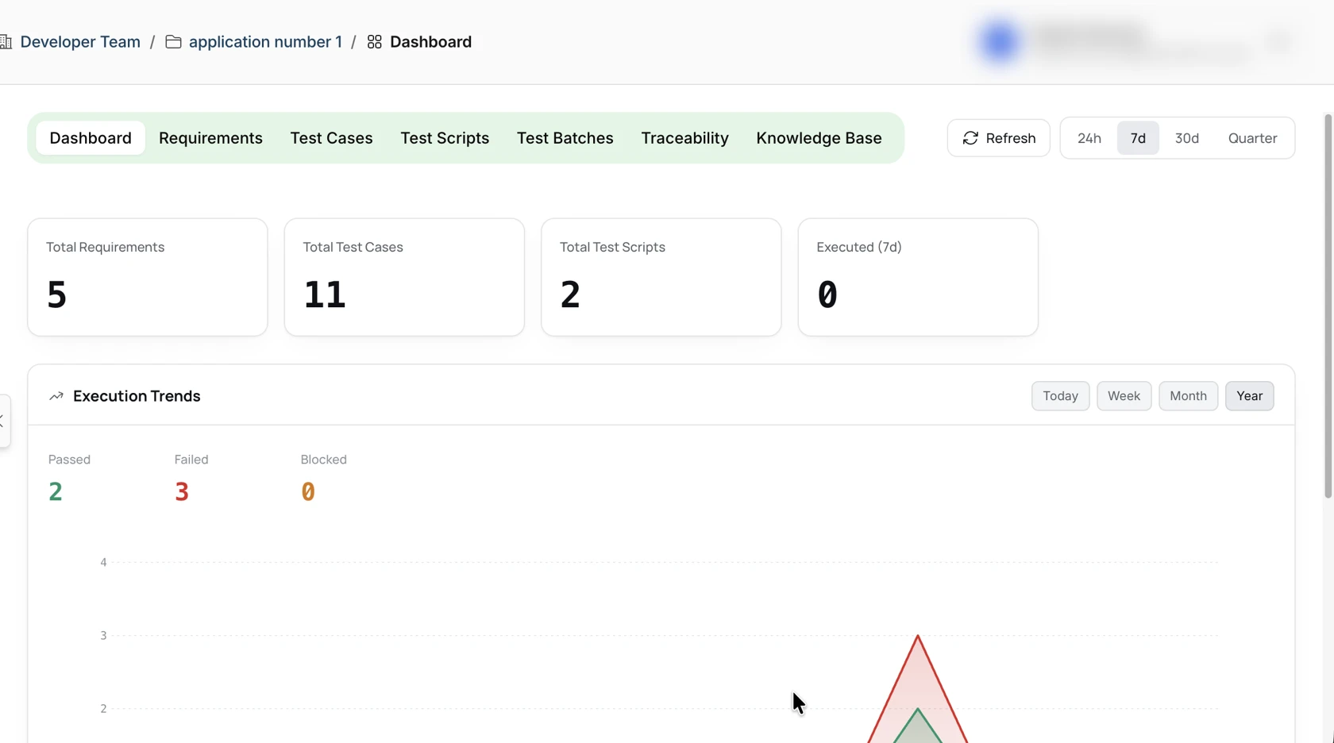Image resolution: width=1334 pixels, height=743 pixels.
Task: Click the Executed (7d) card
Action: [918, 277]
